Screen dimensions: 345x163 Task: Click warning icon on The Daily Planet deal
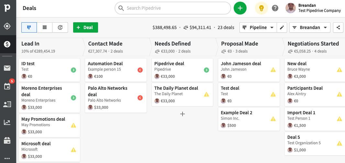click(x=206, y=94)
